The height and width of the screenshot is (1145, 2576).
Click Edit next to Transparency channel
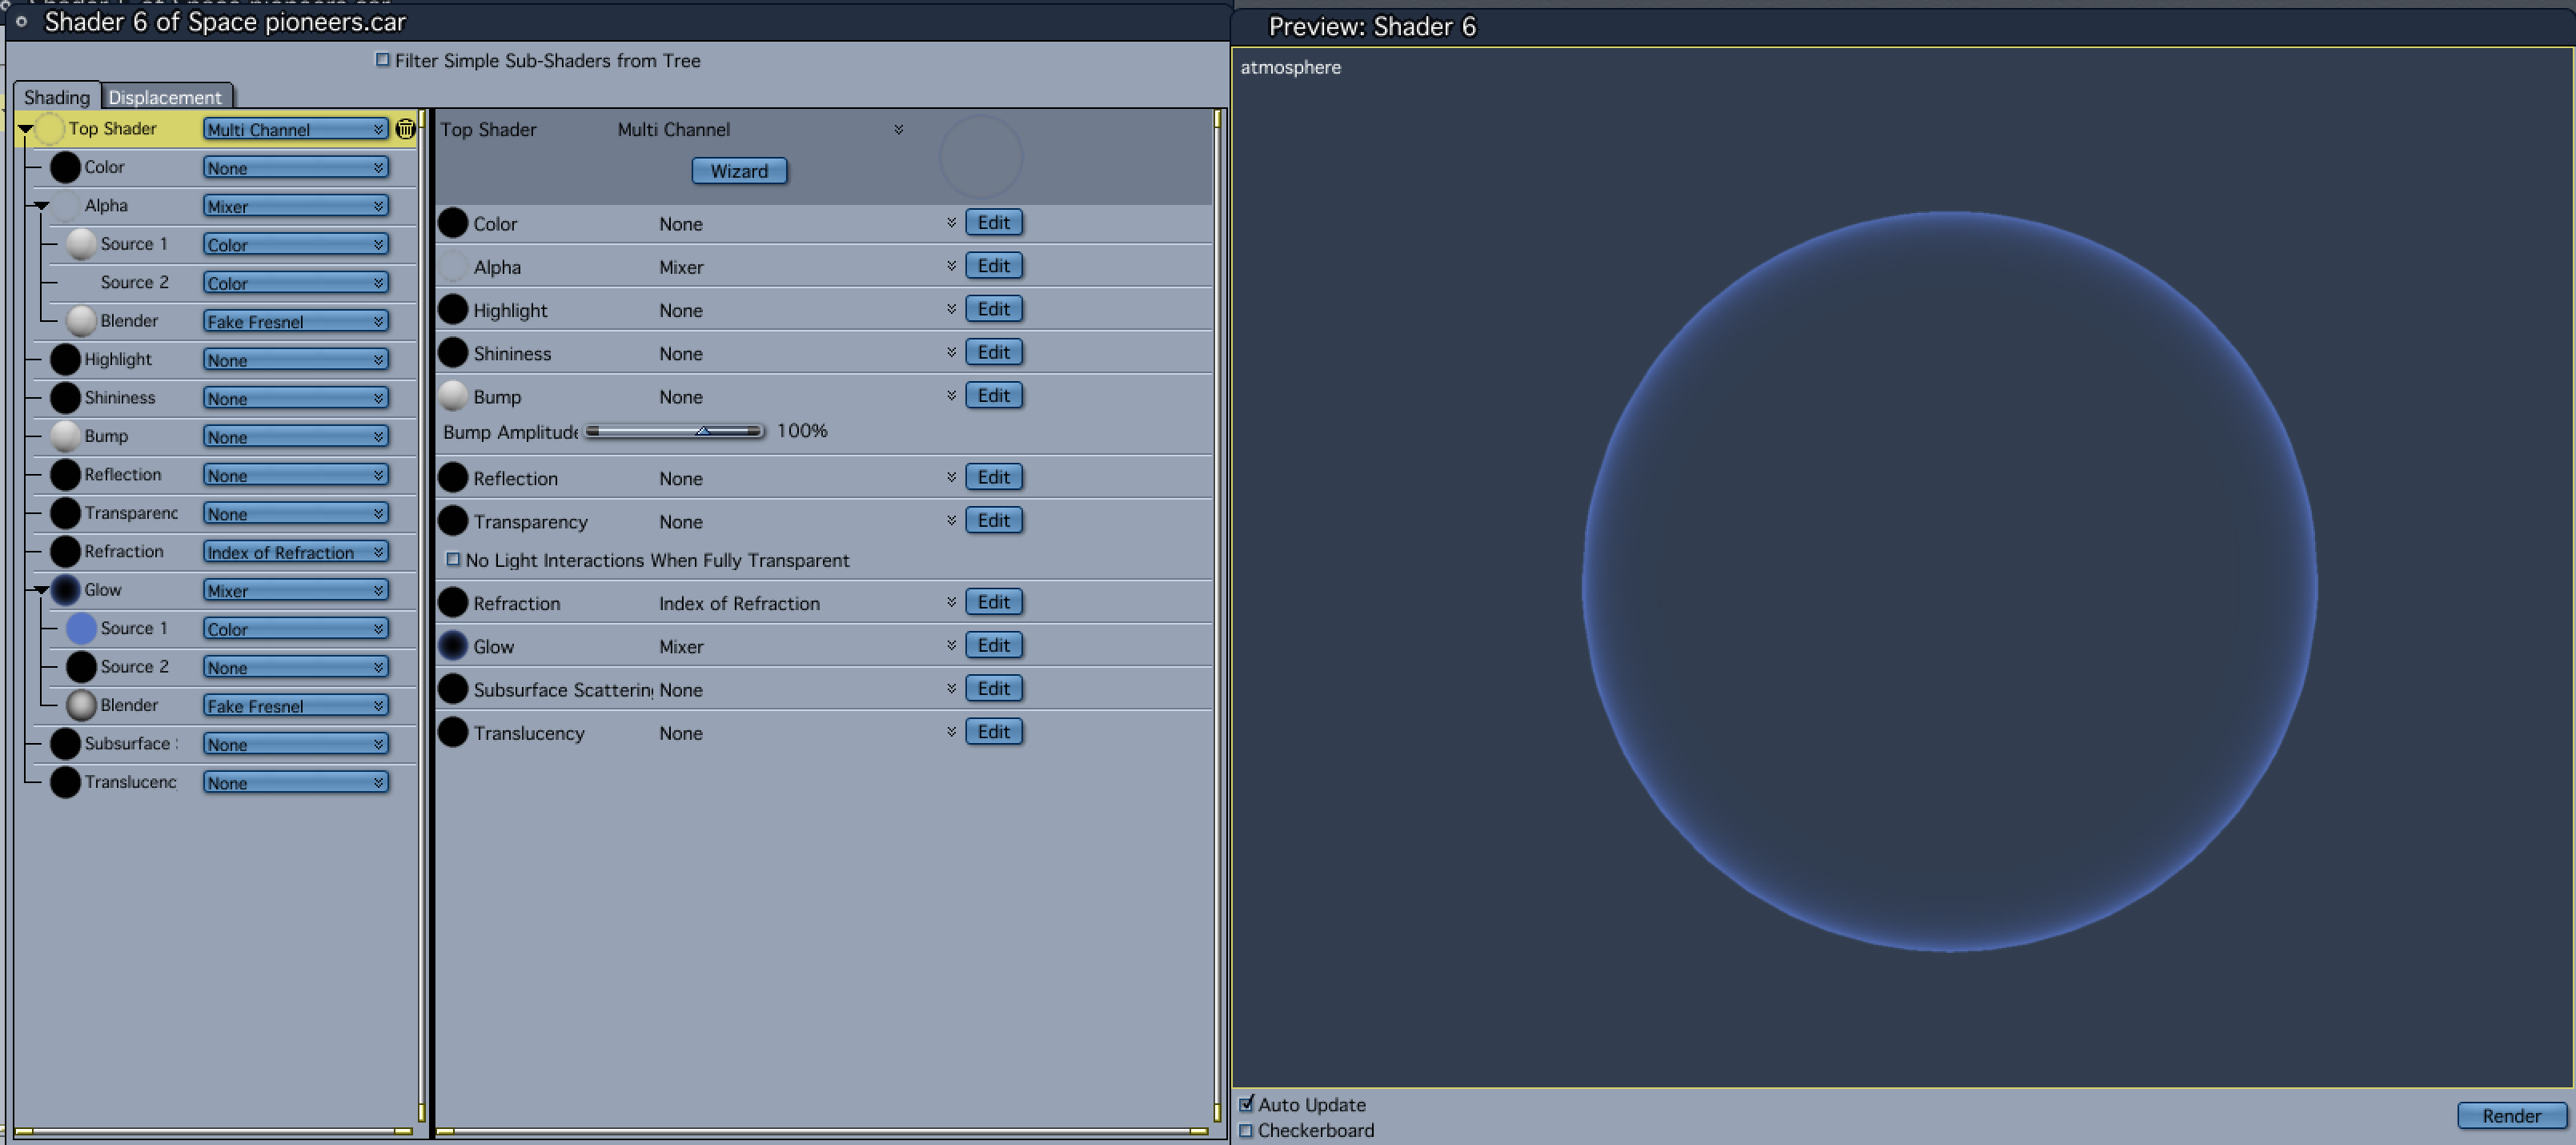pyautogui.click(x=993, y=521)
